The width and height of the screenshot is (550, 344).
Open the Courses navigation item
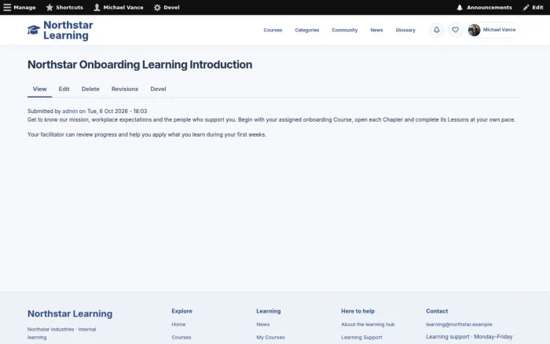tap(273, 30)
